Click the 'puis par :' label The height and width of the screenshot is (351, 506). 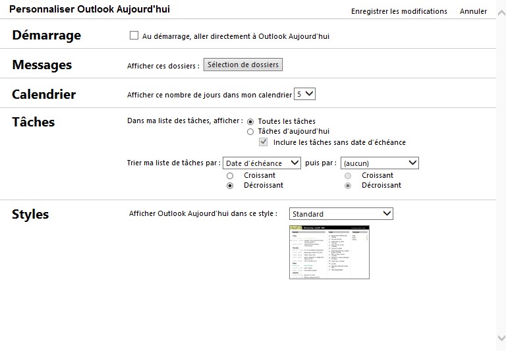tap(321, 163)
